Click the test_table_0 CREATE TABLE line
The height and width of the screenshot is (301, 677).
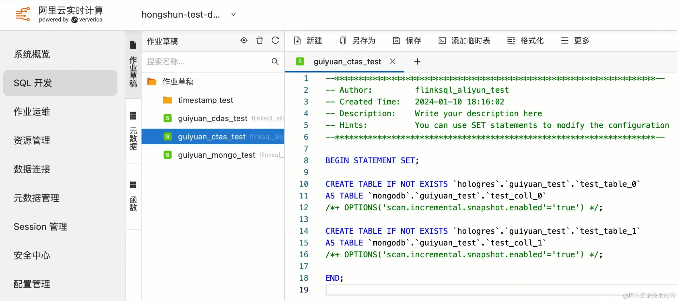[x=483, y=184]
